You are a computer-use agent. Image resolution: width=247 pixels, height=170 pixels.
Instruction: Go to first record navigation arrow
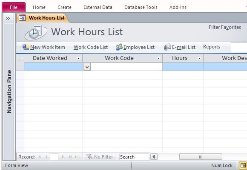(39, 157)
